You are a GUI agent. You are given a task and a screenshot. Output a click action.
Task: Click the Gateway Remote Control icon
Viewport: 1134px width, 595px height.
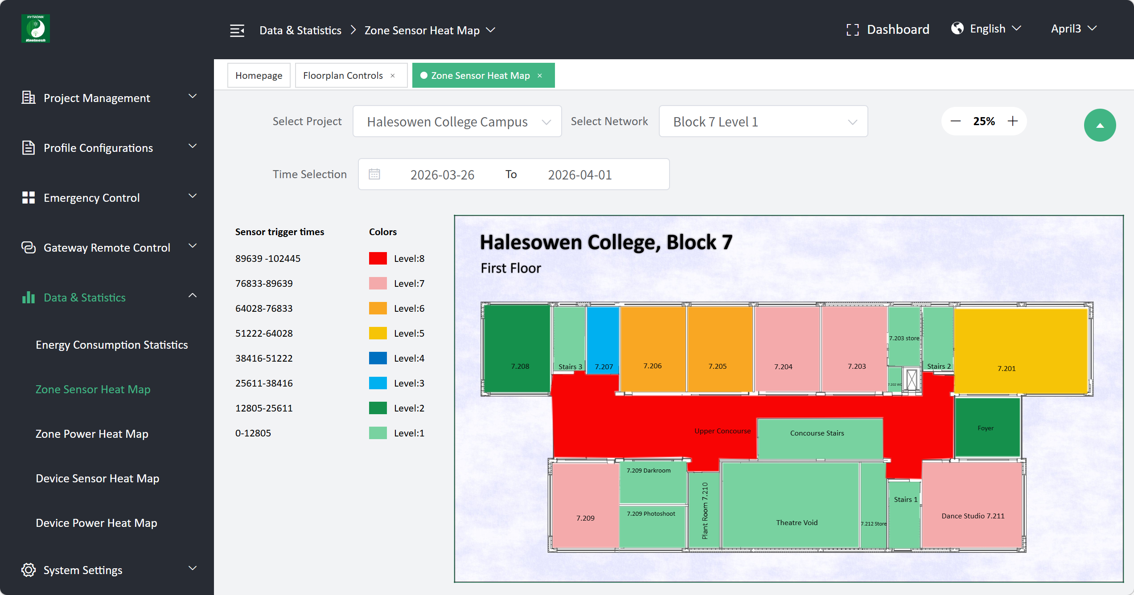click(29, 248)
